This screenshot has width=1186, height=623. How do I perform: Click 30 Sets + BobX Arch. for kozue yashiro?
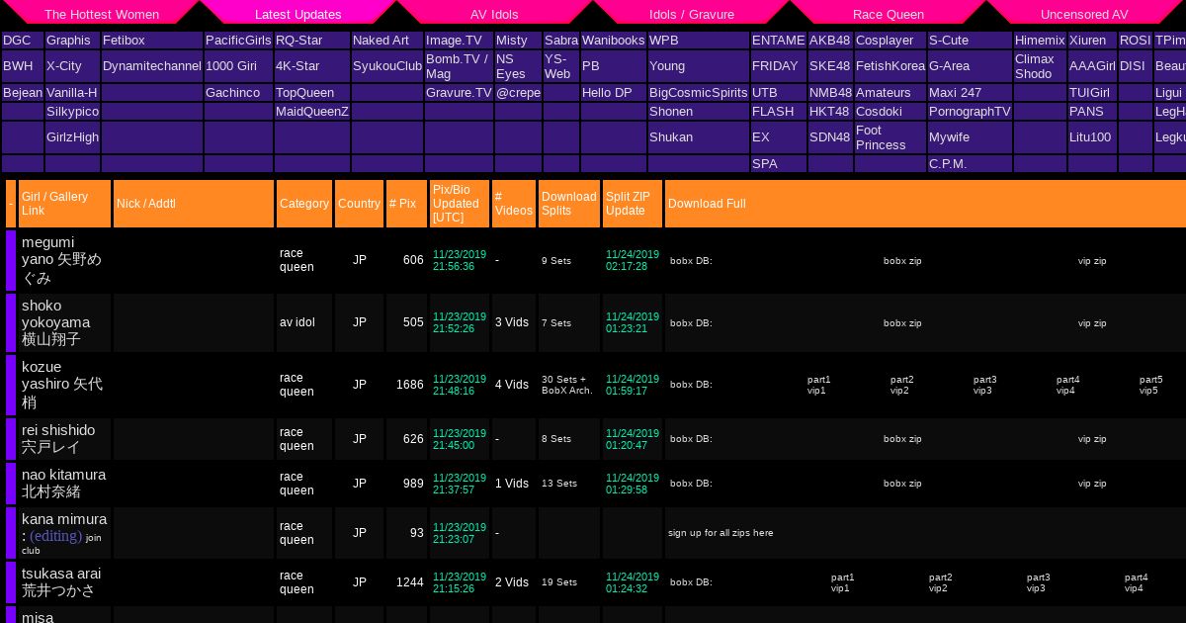[x=567, y=385]
